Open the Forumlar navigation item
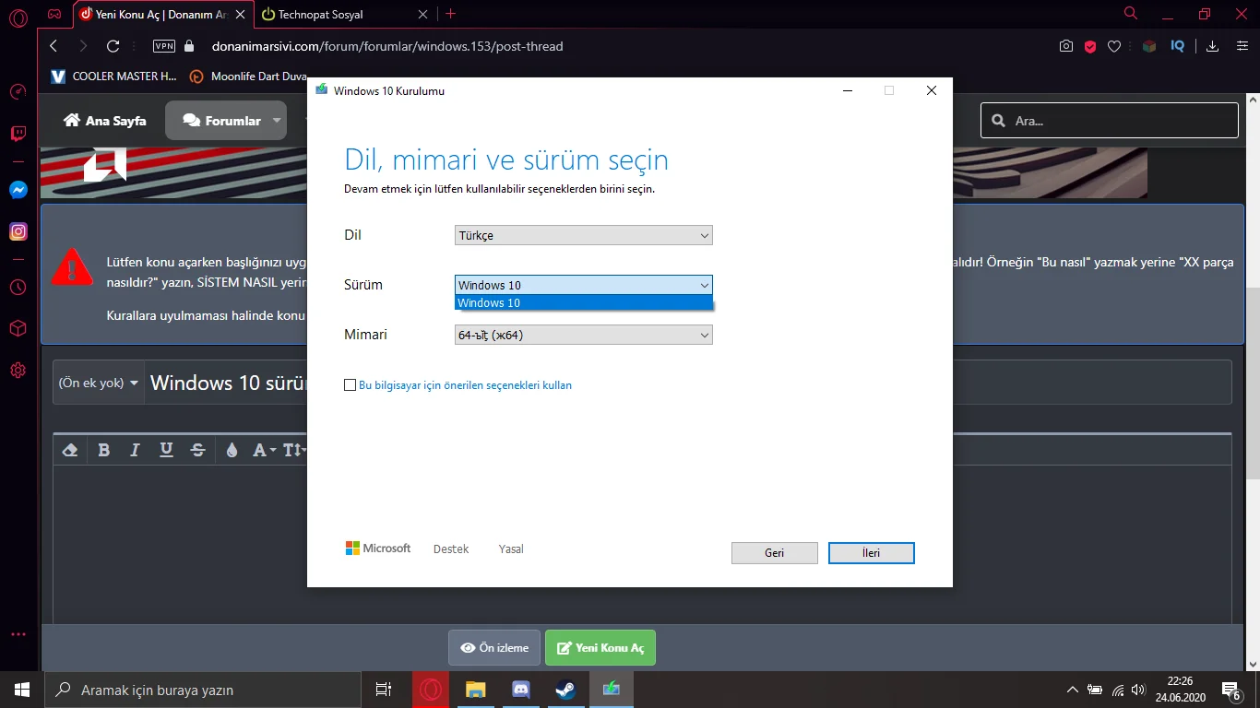 click(221, 121)
